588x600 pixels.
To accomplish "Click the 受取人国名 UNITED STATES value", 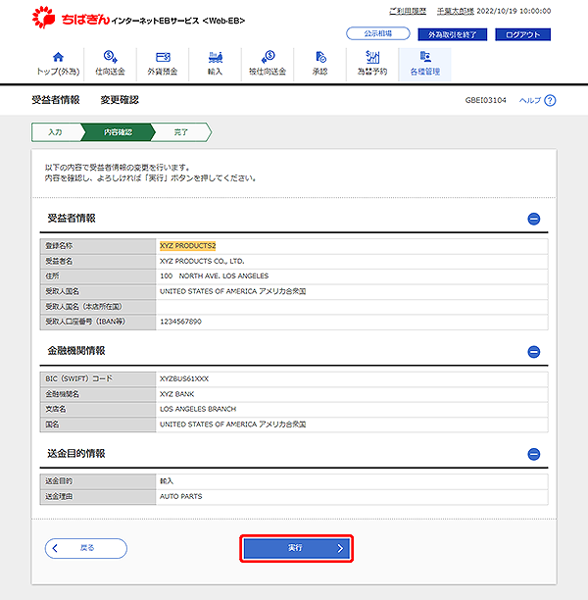I will coord(232,291).
